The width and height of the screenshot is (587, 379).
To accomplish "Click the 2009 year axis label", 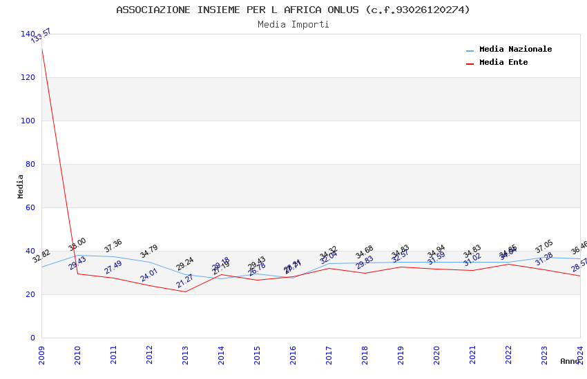I will pos(41,355).
